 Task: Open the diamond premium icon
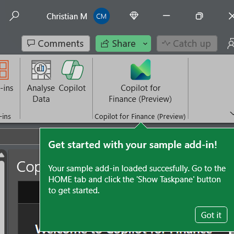(x=134, y=16)
